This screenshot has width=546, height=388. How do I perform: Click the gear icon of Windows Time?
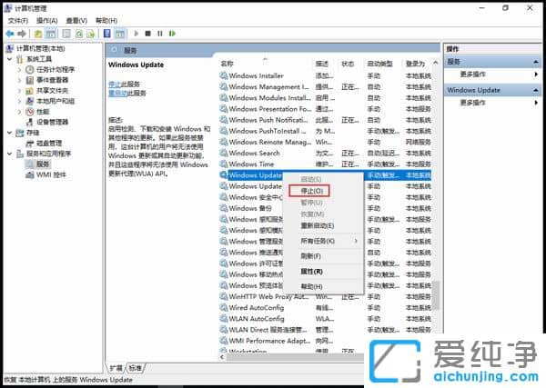click(x=223, y=164)
